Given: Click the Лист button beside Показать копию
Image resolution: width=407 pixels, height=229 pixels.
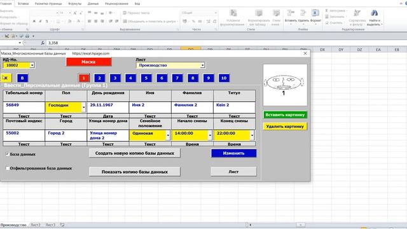Looking at the screenshot, I should [x=233, y=172].
